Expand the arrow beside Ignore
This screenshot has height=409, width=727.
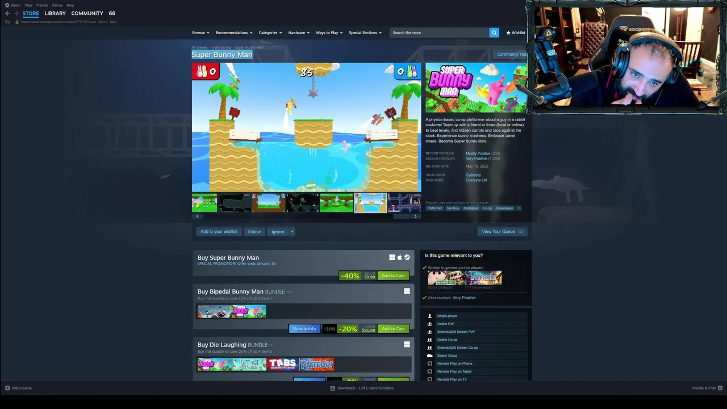[292, 232]
